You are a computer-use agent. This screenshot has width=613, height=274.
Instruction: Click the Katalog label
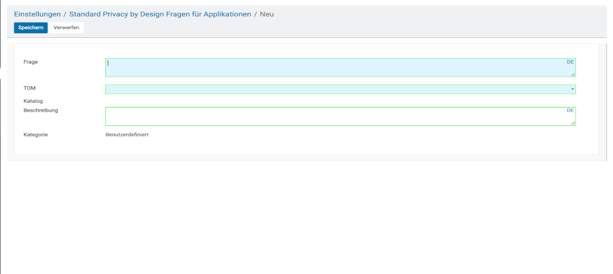pos(33,101)
